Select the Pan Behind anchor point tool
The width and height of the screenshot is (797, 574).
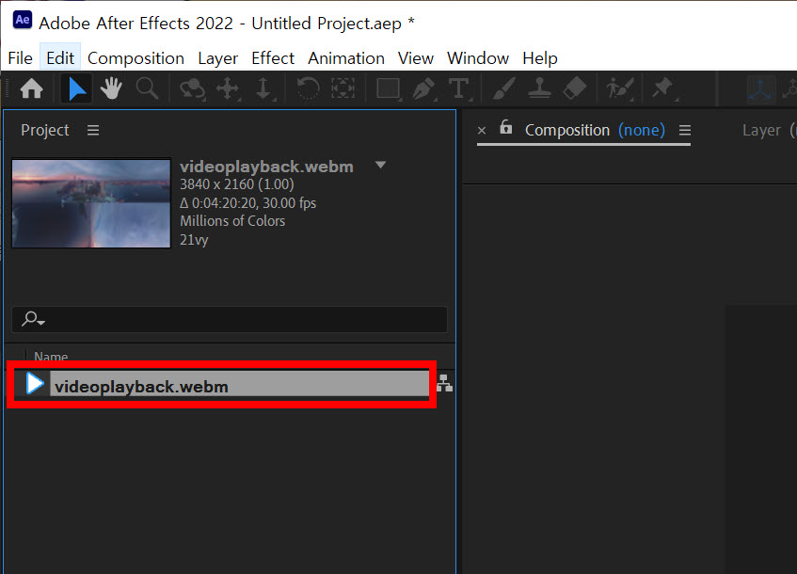pos(343,89)
